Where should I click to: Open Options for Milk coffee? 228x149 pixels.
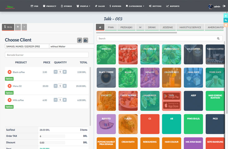coord(9,107)
